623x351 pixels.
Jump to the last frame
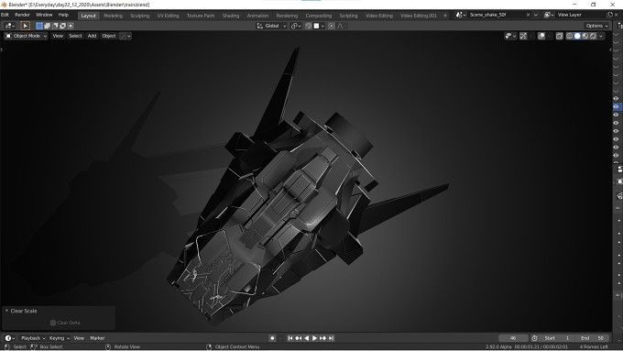pyautogui.click(x=331, y=338)
